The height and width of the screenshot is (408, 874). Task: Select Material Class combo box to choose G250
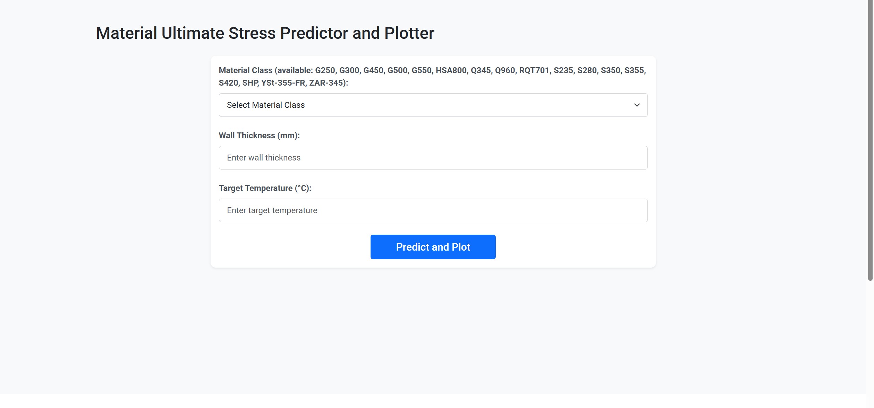point(433,105)
